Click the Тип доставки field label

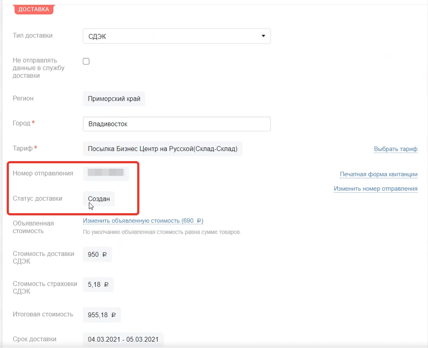point(33,35)
